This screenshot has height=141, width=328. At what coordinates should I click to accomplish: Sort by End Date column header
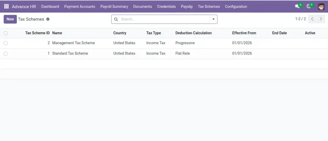(279, 33)
